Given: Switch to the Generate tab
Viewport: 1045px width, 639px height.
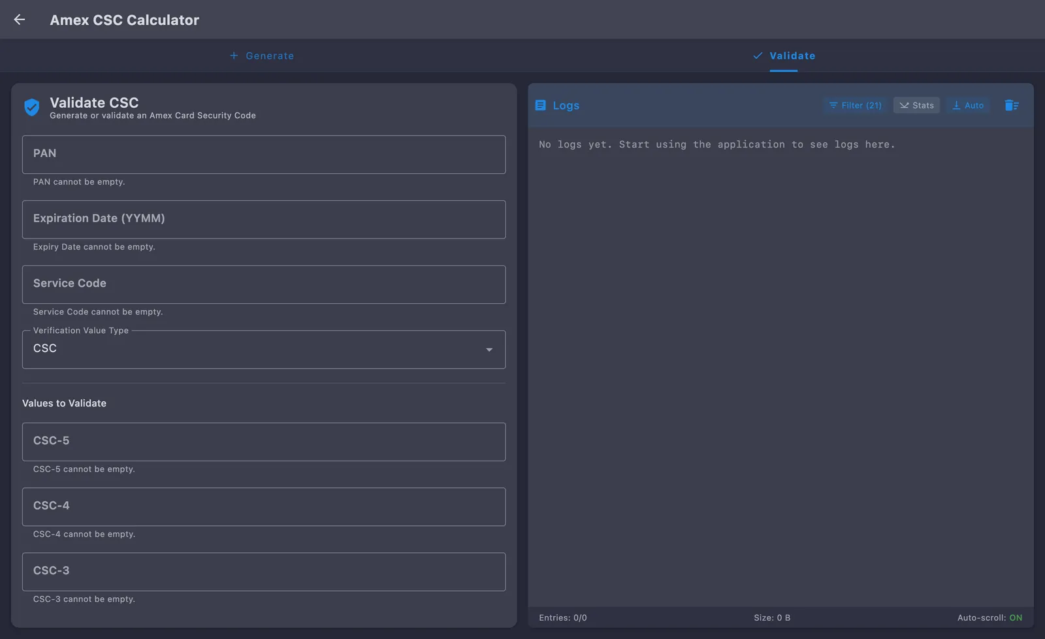Looking at the screenshot, I should coord(261,56).
